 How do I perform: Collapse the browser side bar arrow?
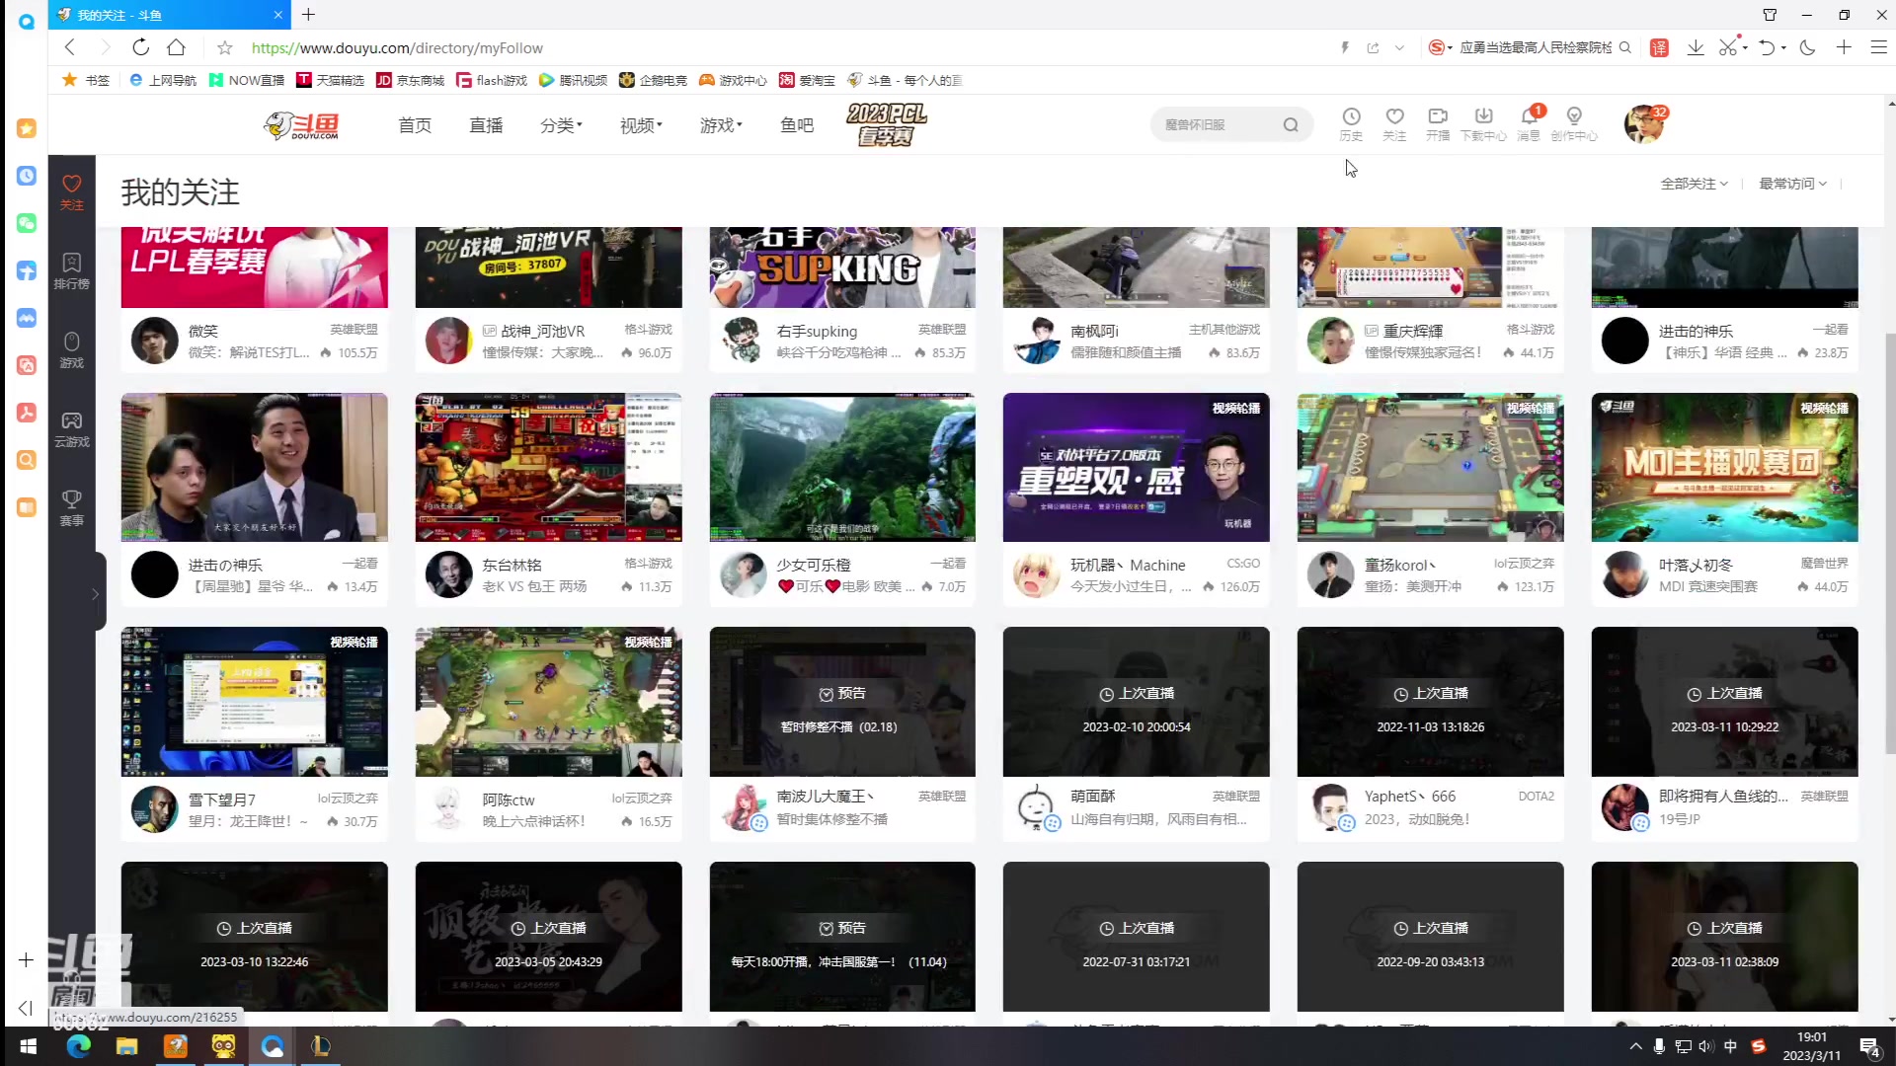pyautogui.click(x=26, y=1008)
